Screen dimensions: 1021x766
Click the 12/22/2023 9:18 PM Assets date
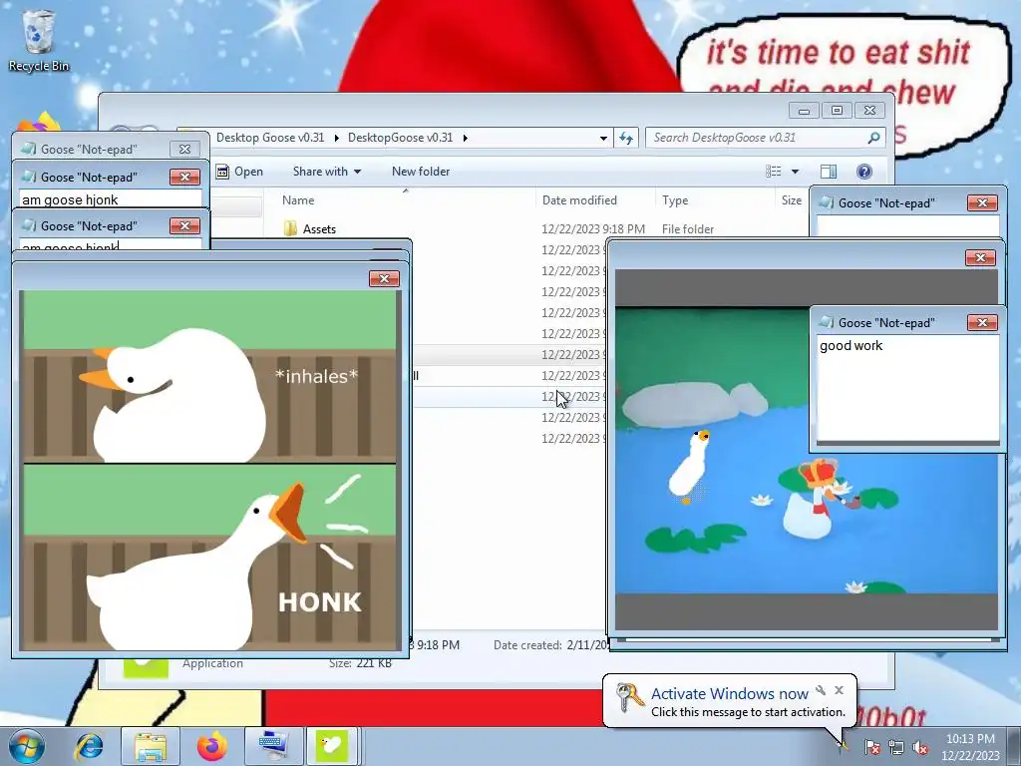coord(593,229)
